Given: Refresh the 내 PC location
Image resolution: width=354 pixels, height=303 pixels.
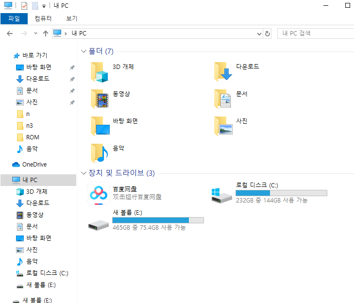Looking at the screenshot, I should pyautogui.click(x=267, y=34).
